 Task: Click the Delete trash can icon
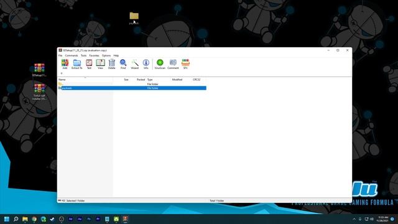(112, 64)
